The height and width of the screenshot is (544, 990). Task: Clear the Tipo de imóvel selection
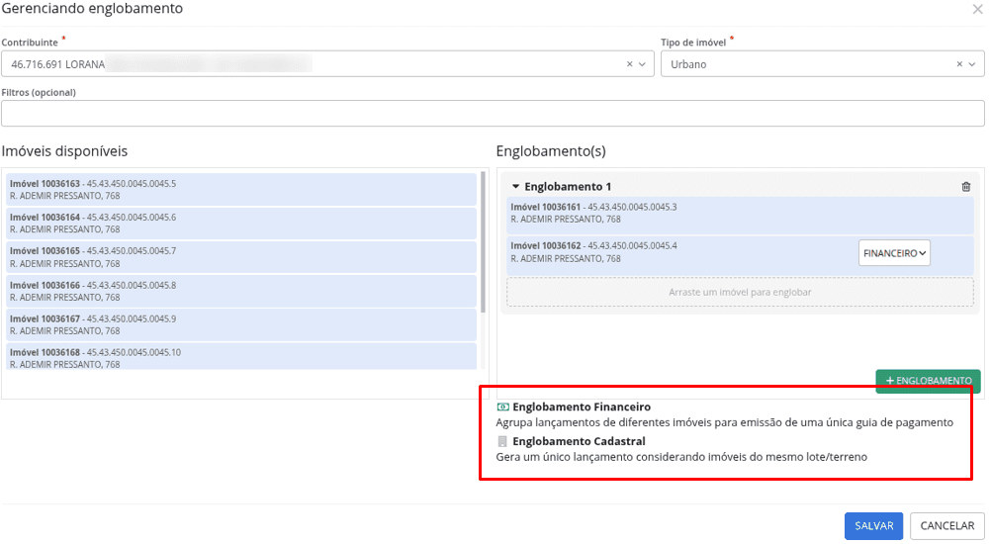[x=958, y=64]
